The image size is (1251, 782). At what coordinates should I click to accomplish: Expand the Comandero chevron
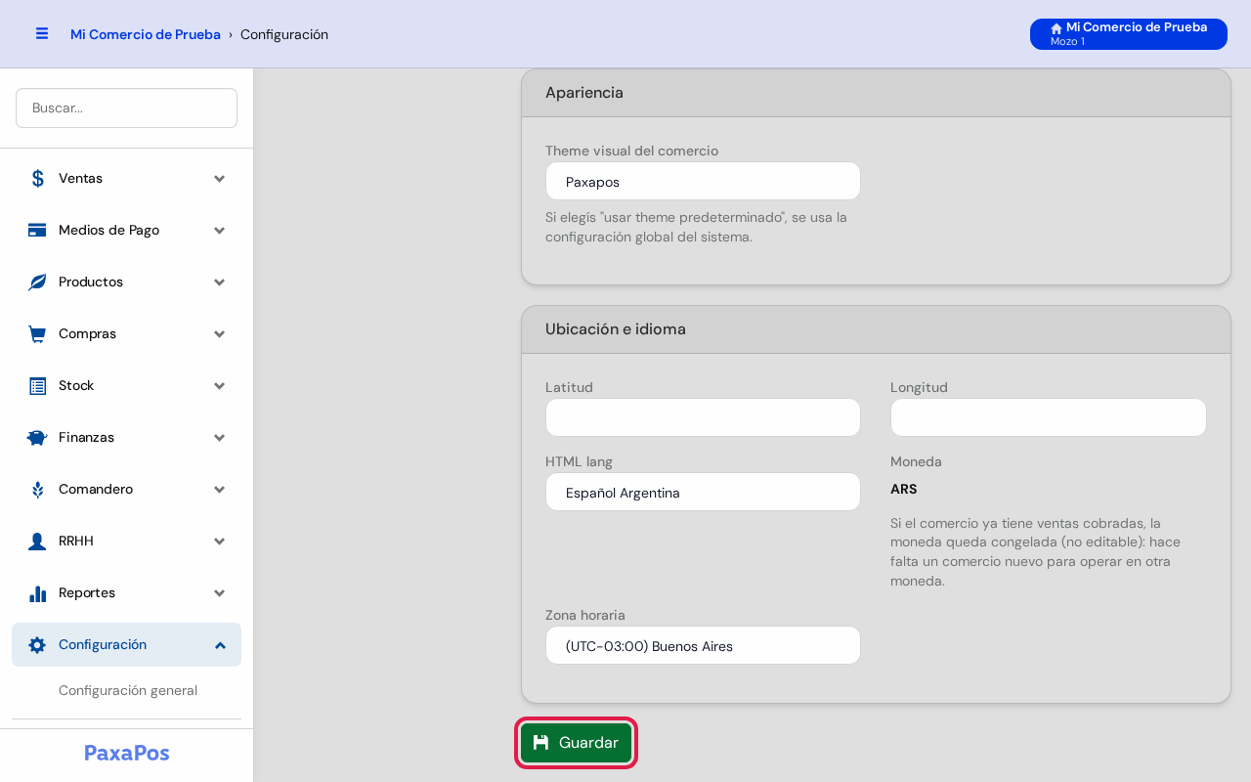[220, 490]
